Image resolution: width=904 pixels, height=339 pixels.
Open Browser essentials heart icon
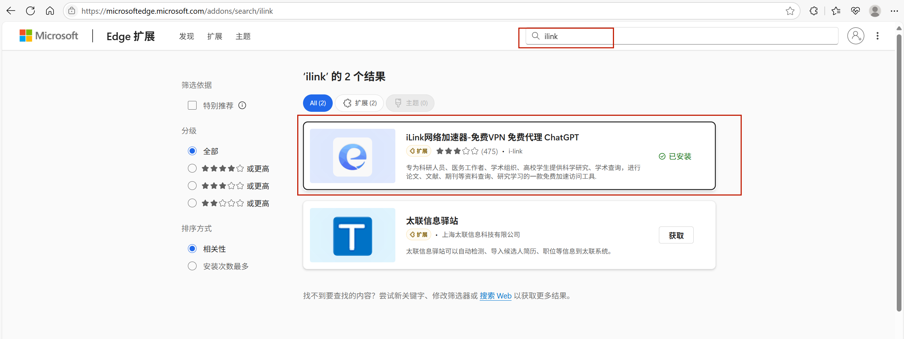tap(855, 11)
